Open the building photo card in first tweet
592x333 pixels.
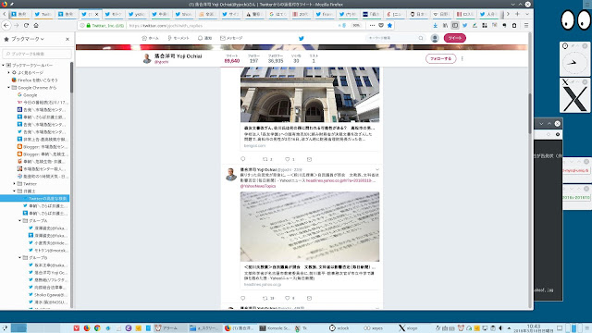[x=310, y=94]
